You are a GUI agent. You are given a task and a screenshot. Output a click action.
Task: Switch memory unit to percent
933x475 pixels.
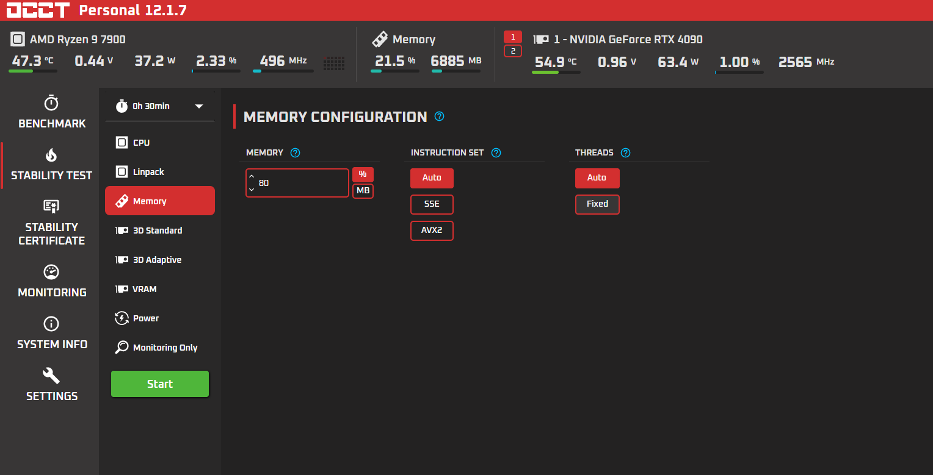[363, 174]
